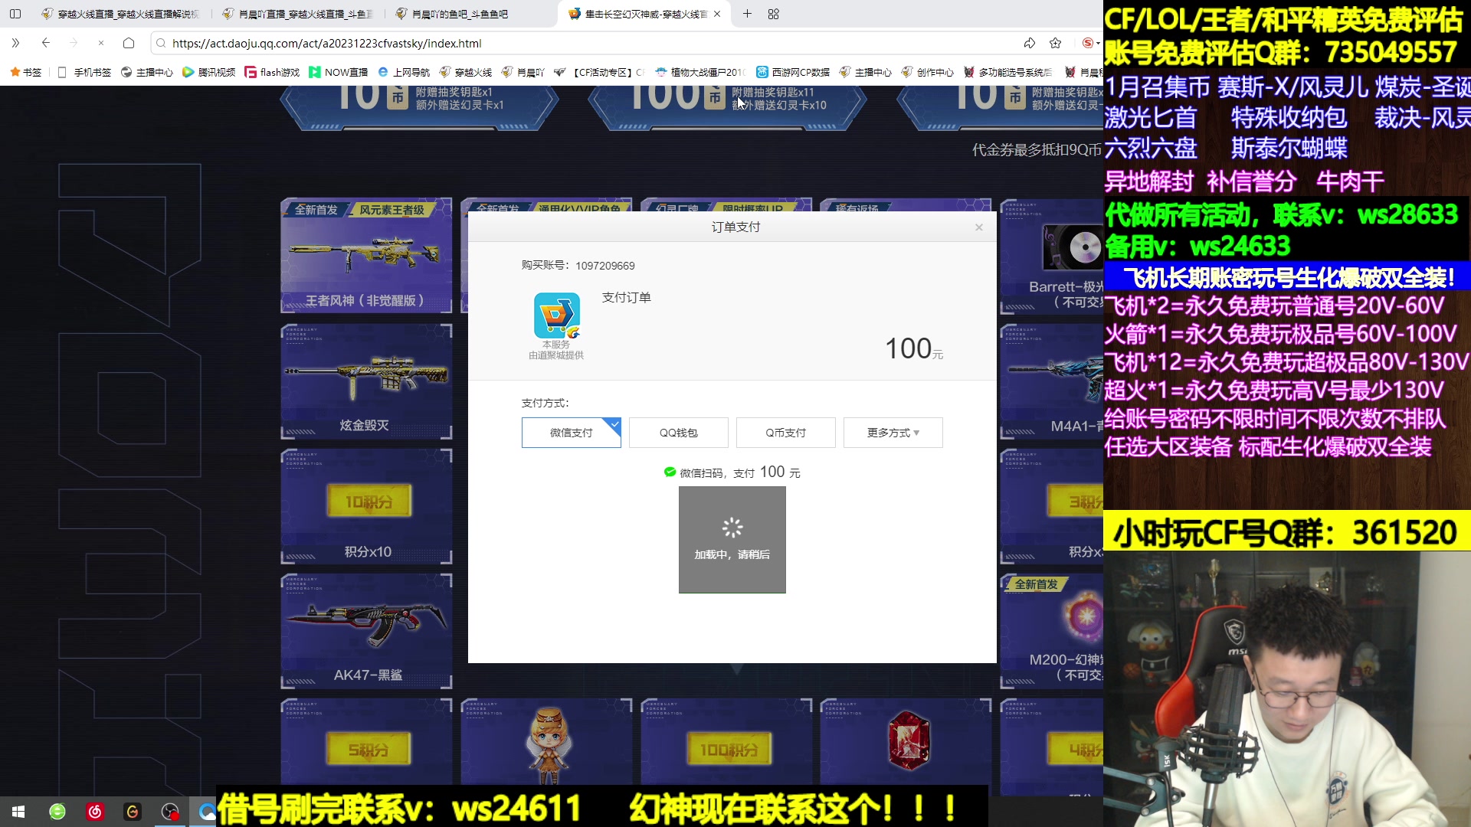Open 手机书签 bookmark
The height and width of the screenshot is (827, 1471).
[x=85, y=72]
